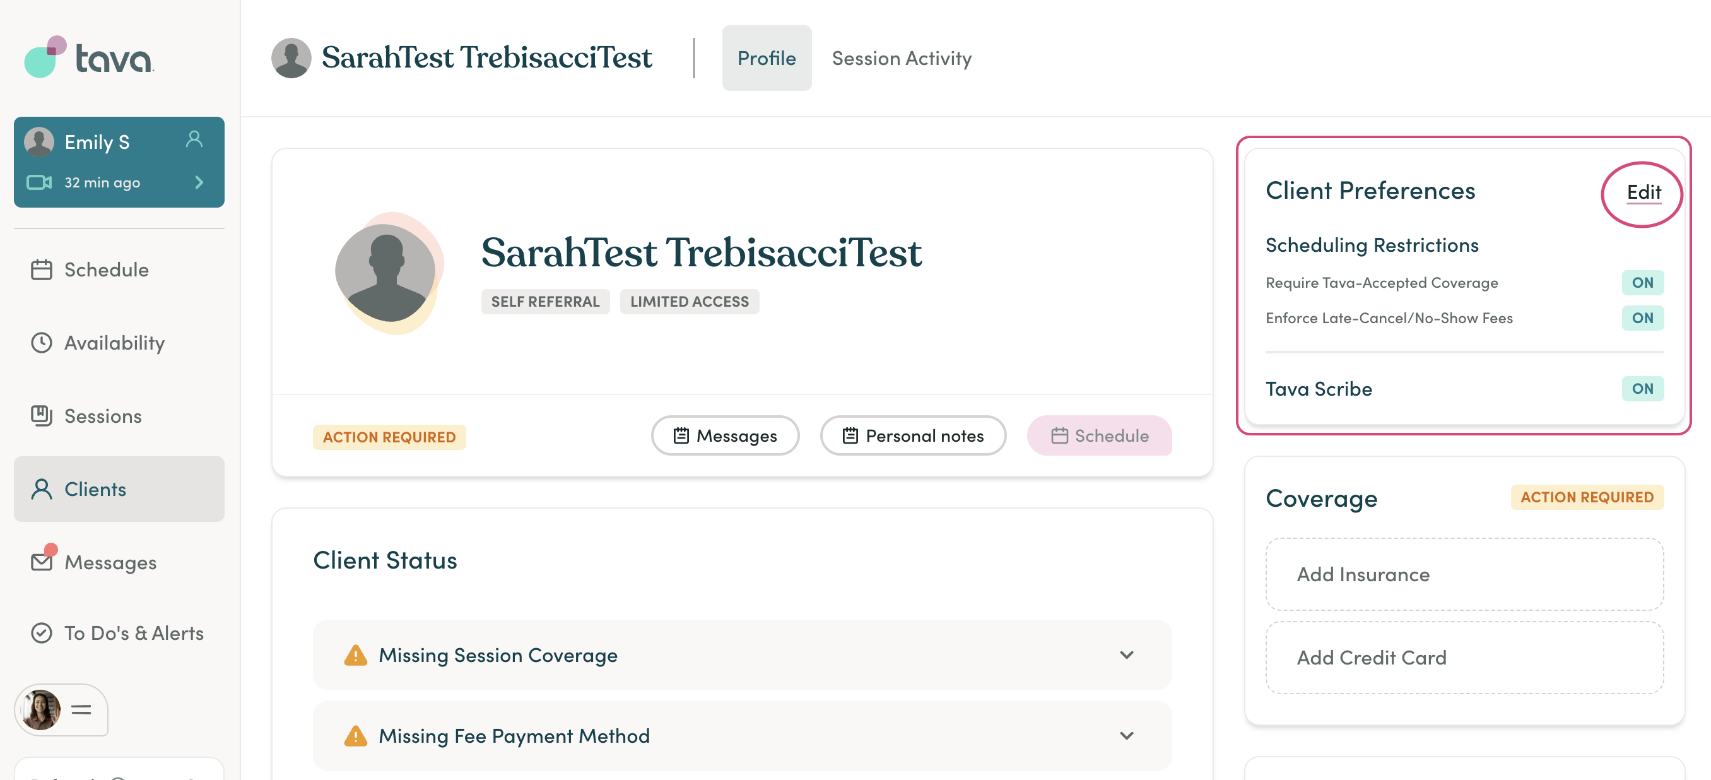
Task: Click Add Insurance box in Coverage
Action: 1464,574
